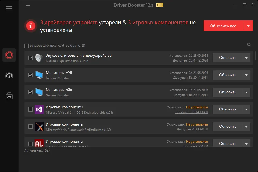Screen dimensions: 258x172
Task: Click the NVIDIA audio speaker icon
Action: coord(39,58)
